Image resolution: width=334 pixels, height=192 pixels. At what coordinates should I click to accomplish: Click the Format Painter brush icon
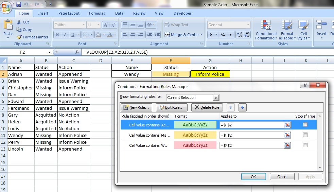[19, 37]
